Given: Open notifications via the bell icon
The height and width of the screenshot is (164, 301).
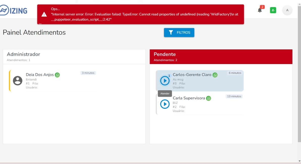Looking at the screenshot, I should point(260,10).
